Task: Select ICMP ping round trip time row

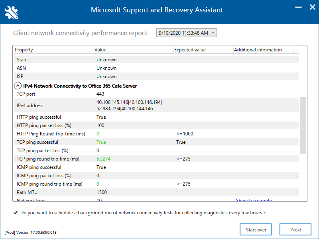Action: pyautogui.click(x=156, y=184)
